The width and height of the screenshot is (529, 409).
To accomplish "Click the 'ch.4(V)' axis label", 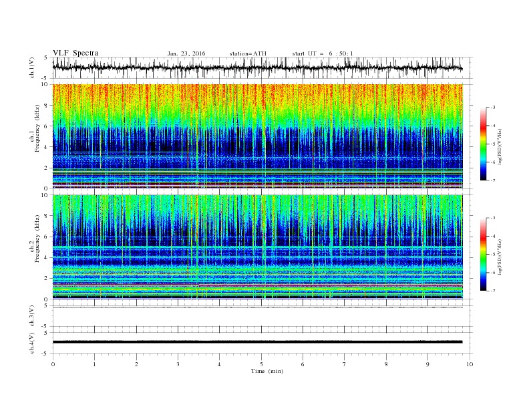I will click(32, 343).
